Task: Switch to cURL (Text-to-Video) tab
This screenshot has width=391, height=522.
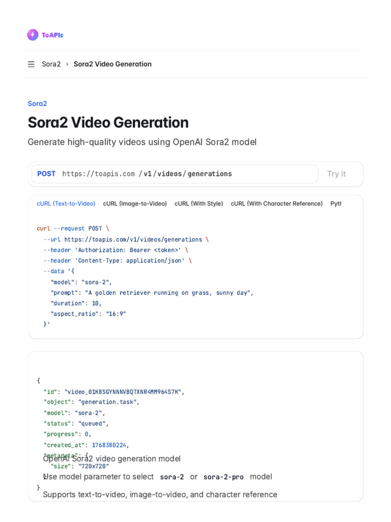Action: pos(66,203)
